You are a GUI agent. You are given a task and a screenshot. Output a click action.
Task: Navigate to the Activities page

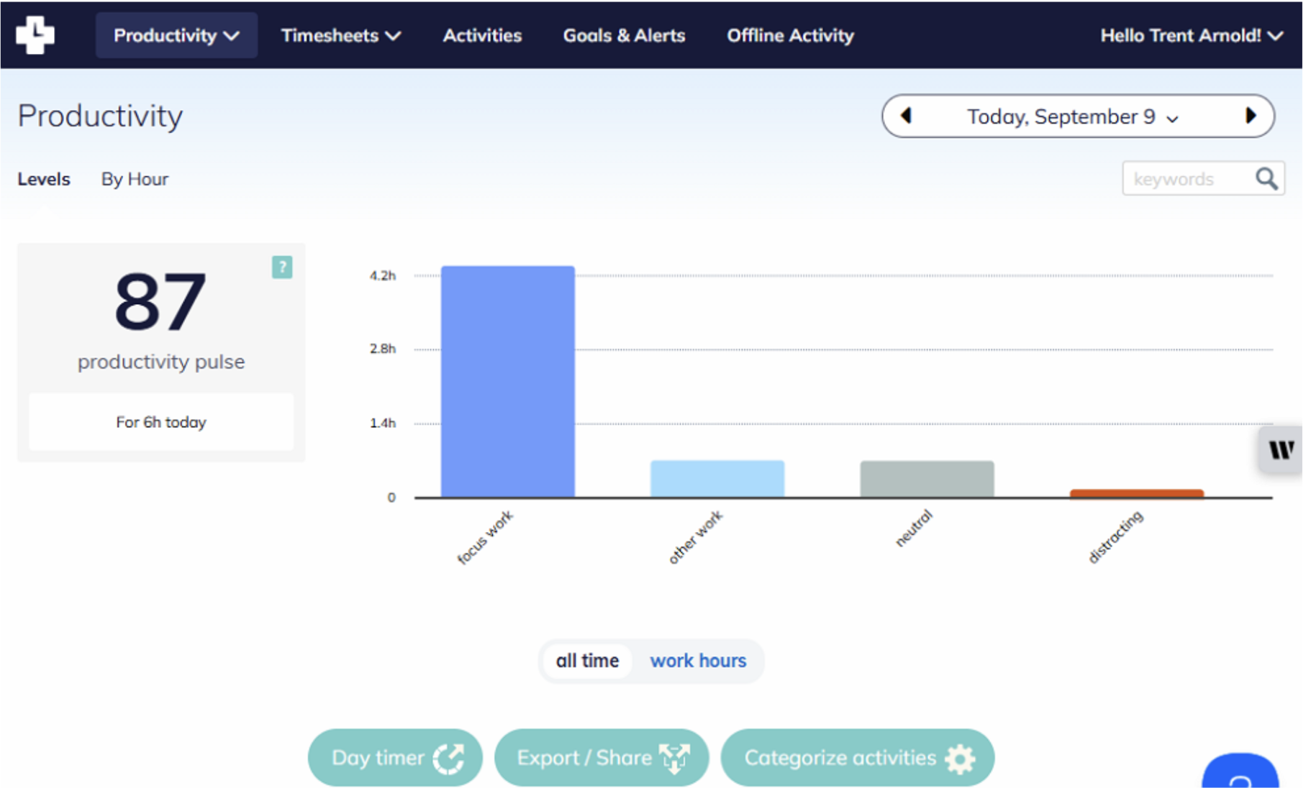tap(481, 35)
